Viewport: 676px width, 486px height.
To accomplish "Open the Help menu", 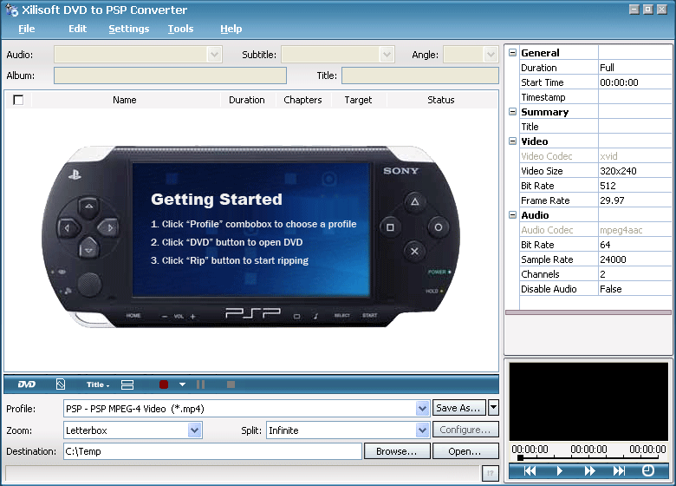I will [231, 29].
